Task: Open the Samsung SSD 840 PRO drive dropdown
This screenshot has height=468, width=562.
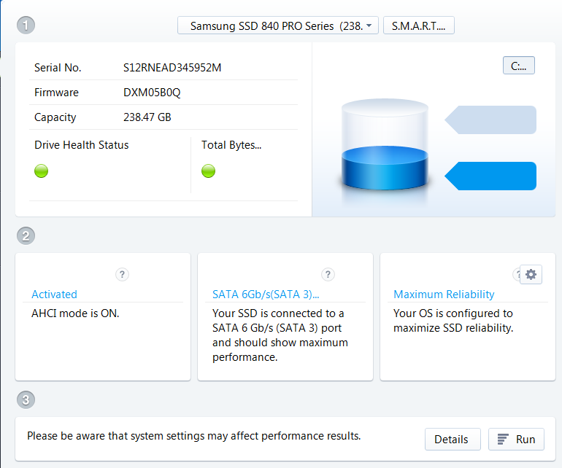Action: point(278,26)
